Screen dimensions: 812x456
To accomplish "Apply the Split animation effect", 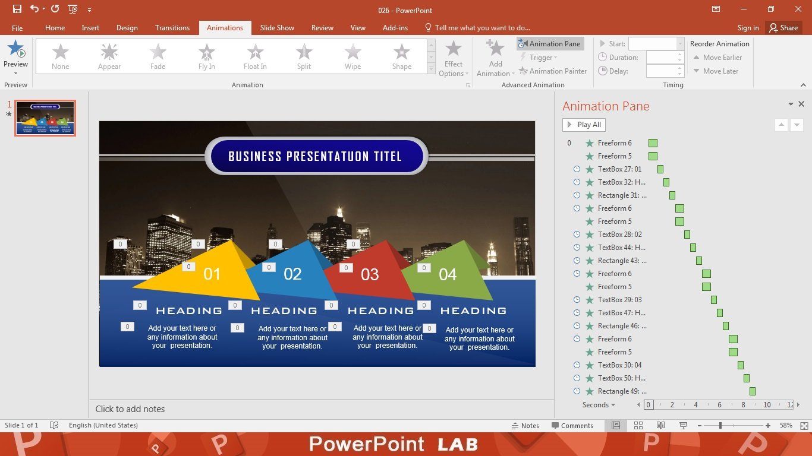I will pyautogui.click(x=304, y=57).
